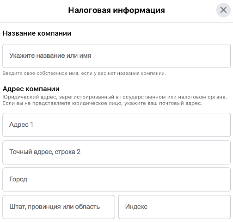Focus the Адрес 1 input field
Image resolution: width=233 pixels, height=222 pixels.
coord(116,125)
